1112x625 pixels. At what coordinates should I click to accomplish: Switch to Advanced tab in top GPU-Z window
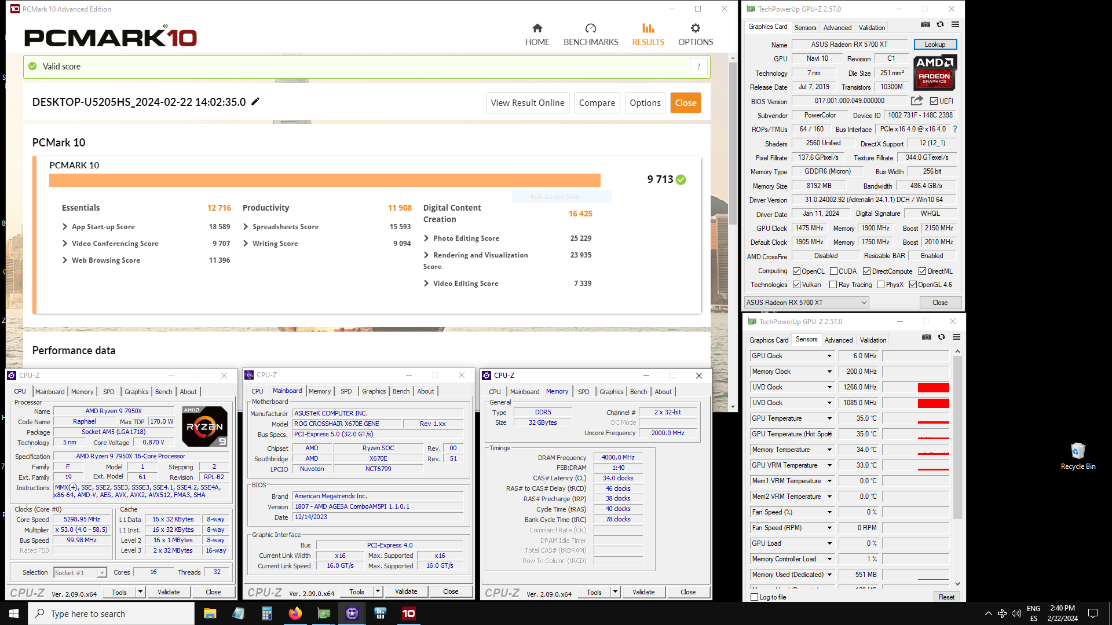837,28
